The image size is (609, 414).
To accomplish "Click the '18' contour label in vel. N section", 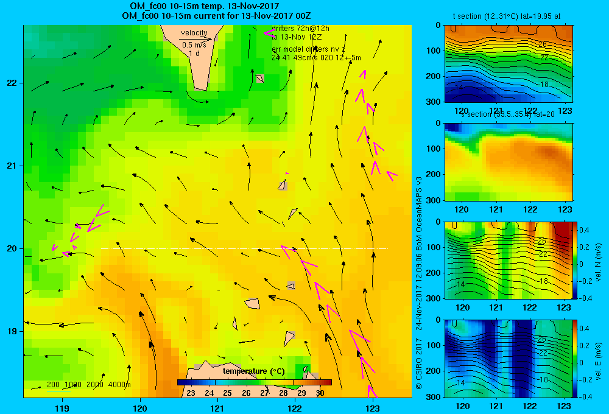I will click(x=544, y=281).
